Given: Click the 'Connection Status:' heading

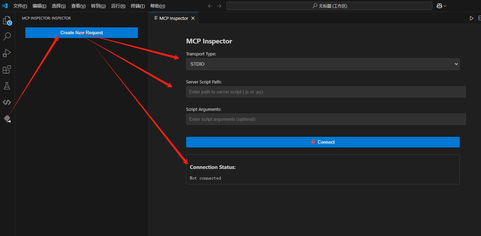Looking at the screenshot, I should pos(213,167).
